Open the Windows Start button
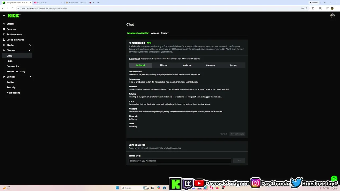The width and height of the screenshot is (340, 191). coord(117,188)
